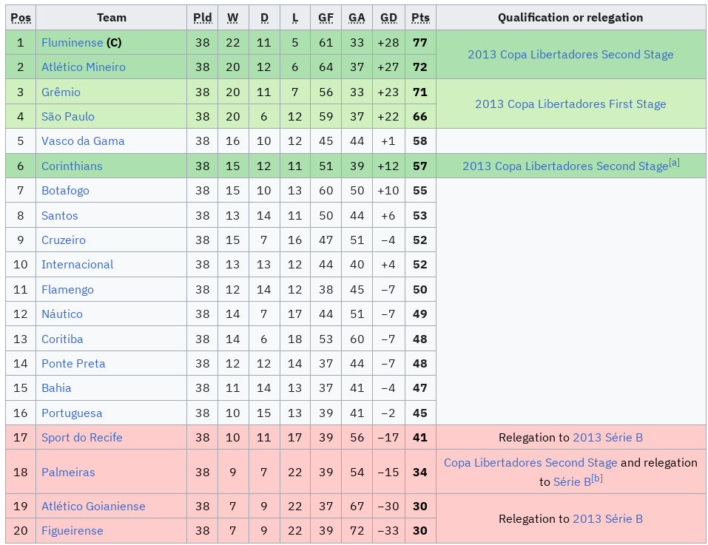This screenshot has height=545, width=708.
Task: Click footnote [a] next to Corinthians qualification
Action: (x=674, y=163)
